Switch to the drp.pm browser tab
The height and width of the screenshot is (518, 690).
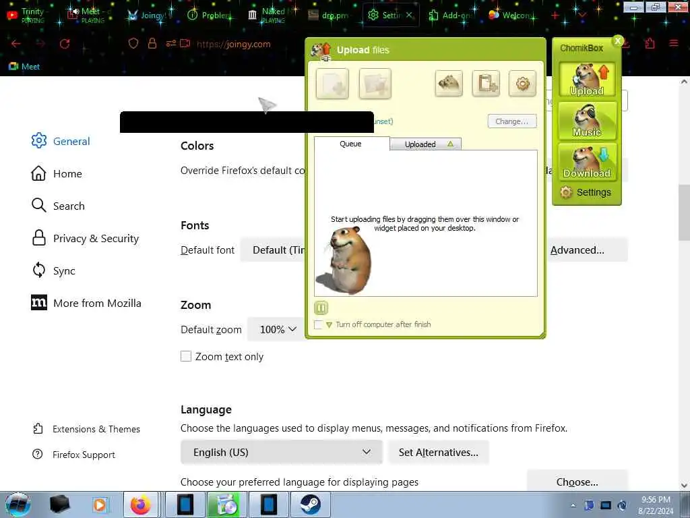329,15
